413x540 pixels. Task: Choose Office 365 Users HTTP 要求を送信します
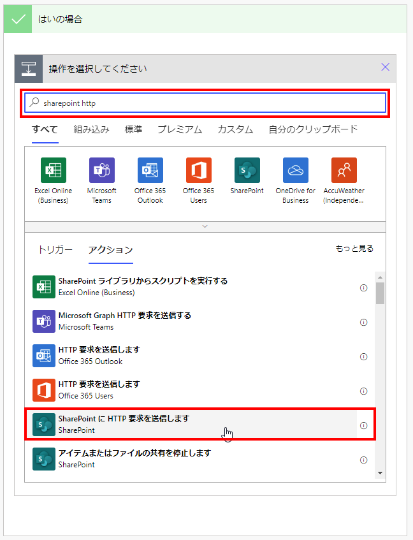194,390
